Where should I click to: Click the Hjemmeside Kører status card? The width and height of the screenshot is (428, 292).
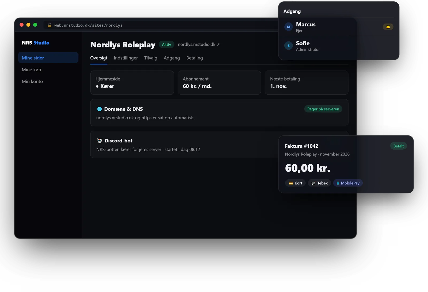coord(132,83)
